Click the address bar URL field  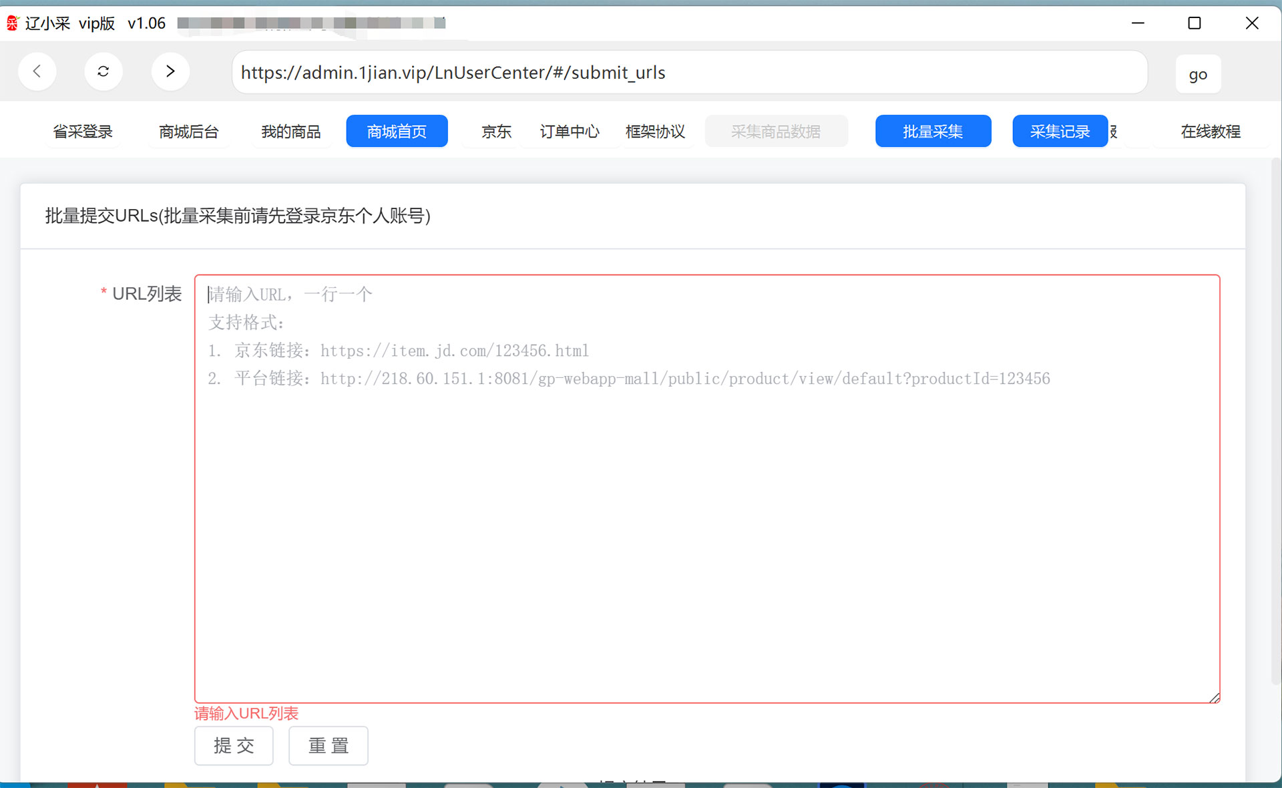[688, 72]
